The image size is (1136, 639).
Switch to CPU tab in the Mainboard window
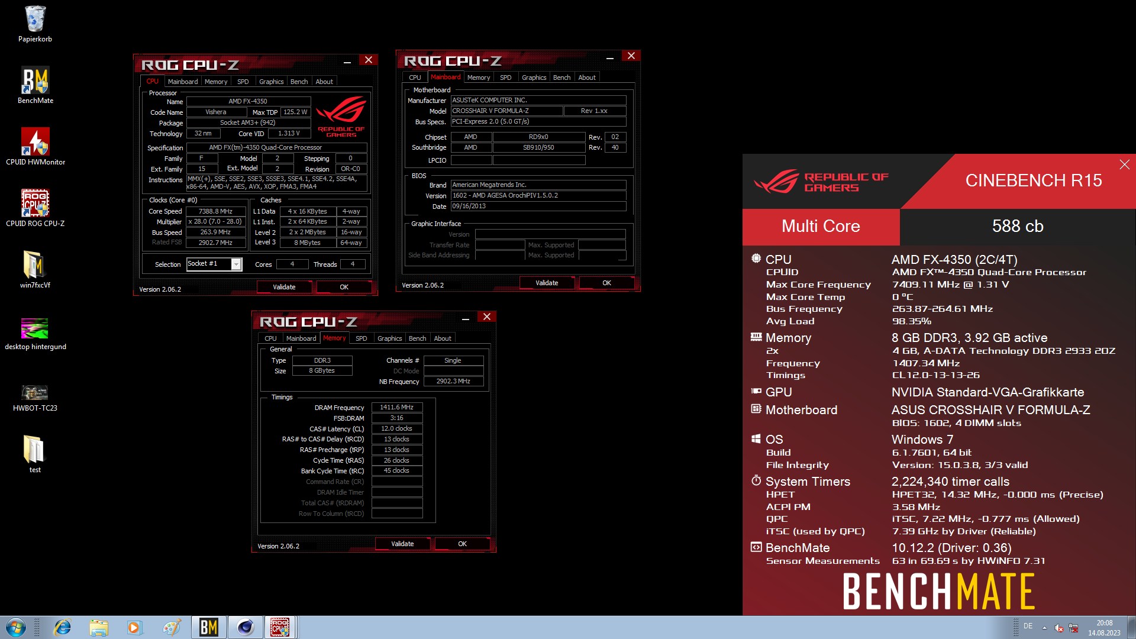[x=415, y=78]
